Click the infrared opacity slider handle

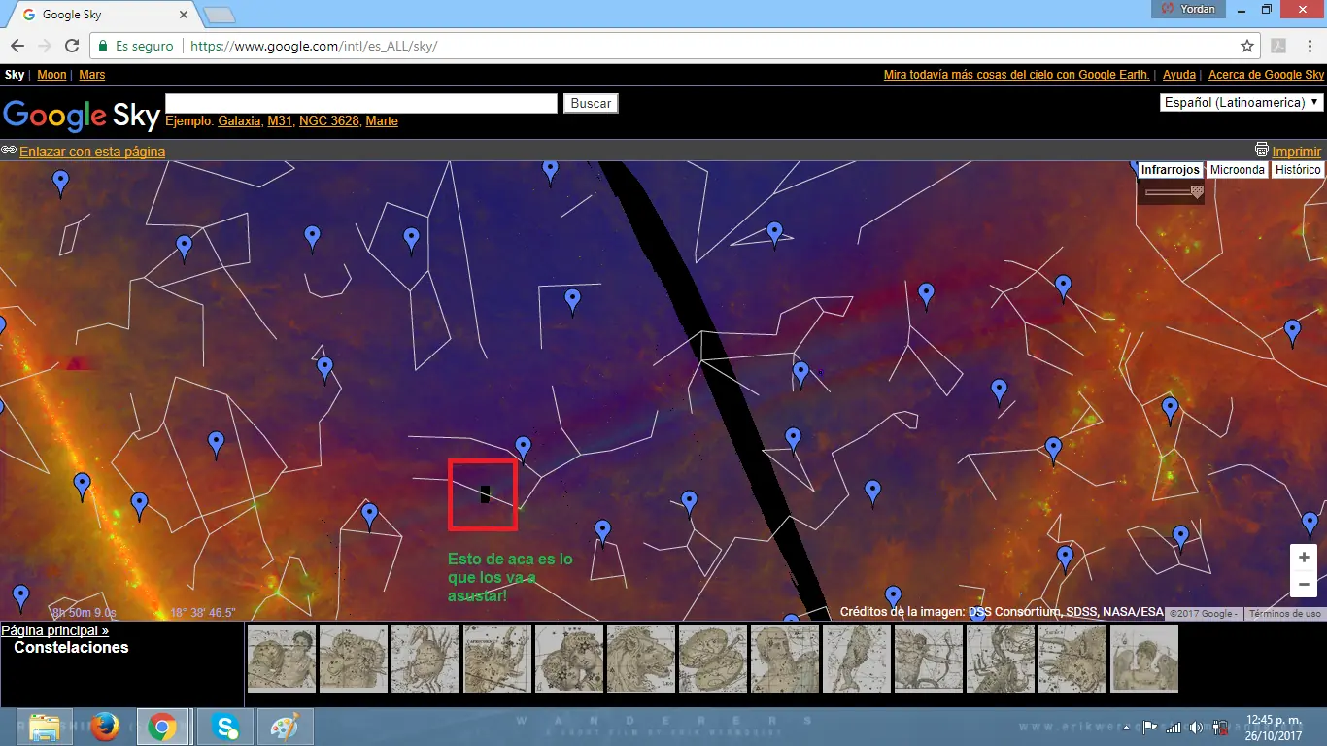tap(1197, 192)
